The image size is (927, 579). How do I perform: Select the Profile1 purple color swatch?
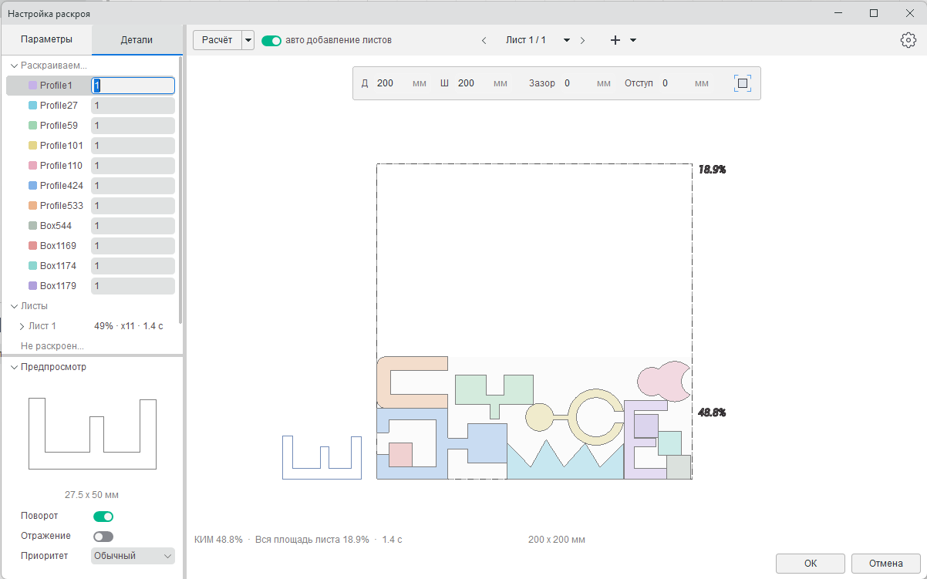(x=32, y=86)
